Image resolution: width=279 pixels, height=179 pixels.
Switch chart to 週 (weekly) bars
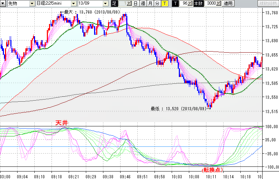tap(143, 4)
